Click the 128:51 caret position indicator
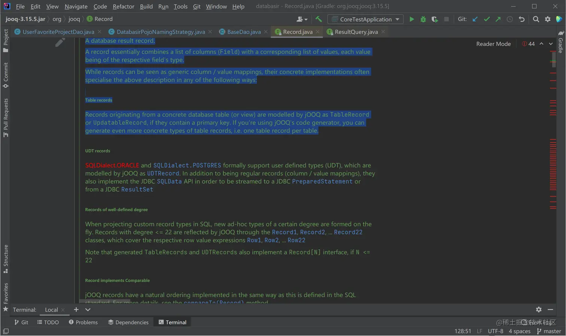This screenshot has height=336, width=566. [463, 331]
